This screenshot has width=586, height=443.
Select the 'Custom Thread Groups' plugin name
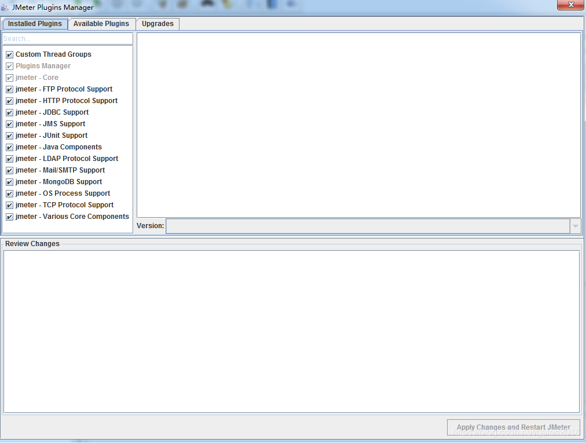(x=53, y=54)
